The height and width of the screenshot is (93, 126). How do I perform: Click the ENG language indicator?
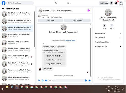tap(112, 89)
